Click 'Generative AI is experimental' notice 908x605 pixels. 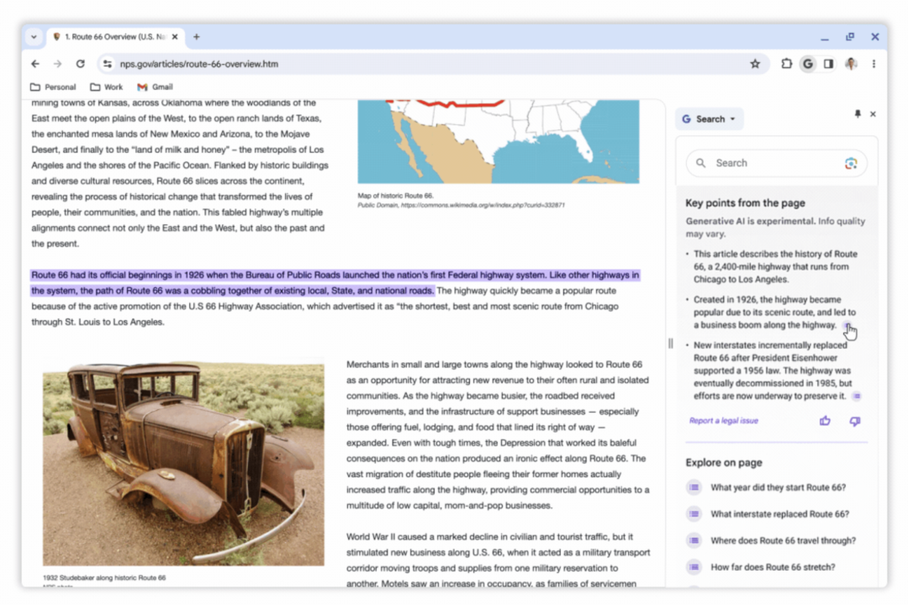(775, 228)
